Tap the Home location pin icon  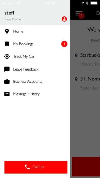coord(7,31)
